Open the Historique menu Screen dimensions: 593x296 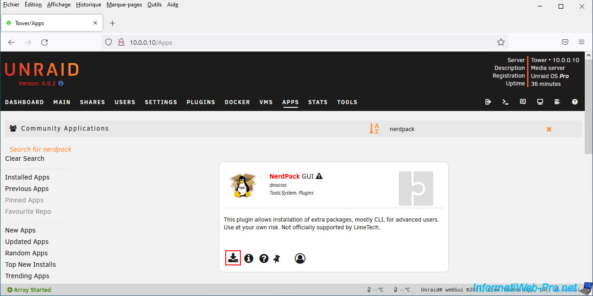pos(88,5)
